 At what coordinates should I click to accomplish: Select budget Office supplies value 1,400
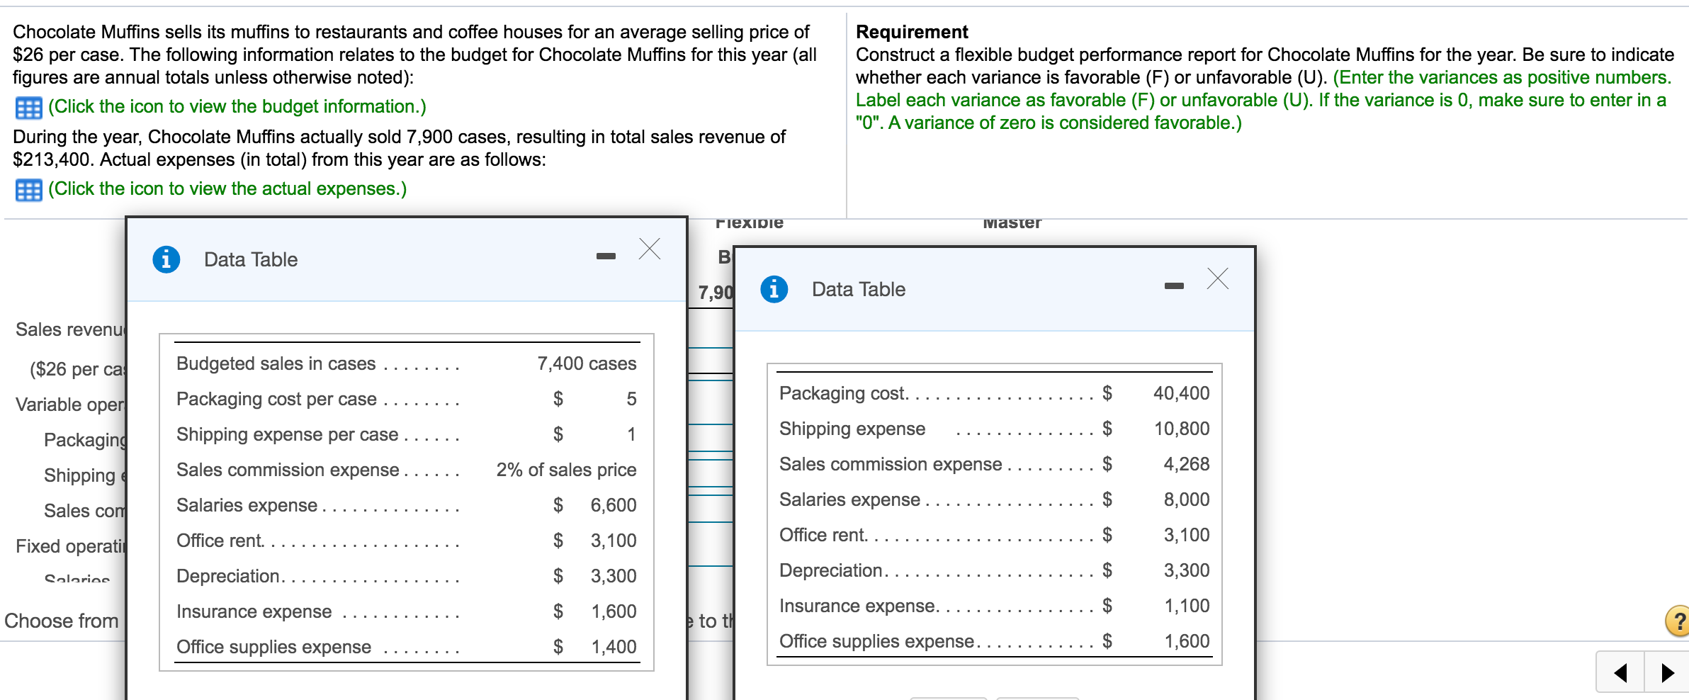pyautogui.click(x=614, y=647)
